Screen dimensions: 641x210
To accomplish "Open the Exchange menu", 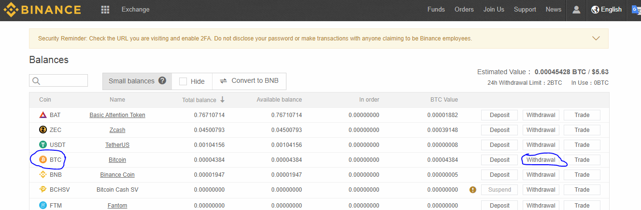I will [136, 10].
